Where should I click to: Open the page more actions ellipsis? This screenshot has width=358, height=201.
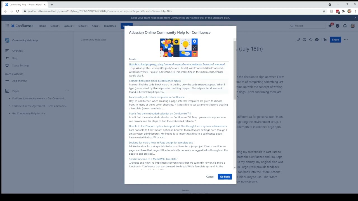(x=346, y=40)
